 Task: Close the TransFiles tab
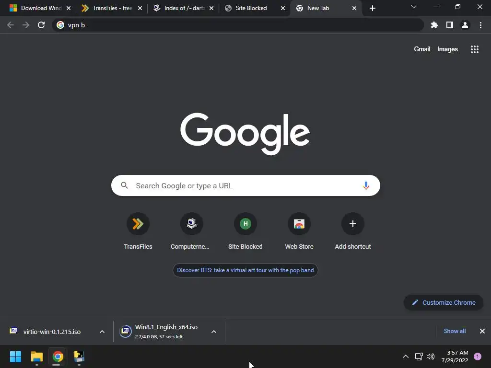click(140, 8)
